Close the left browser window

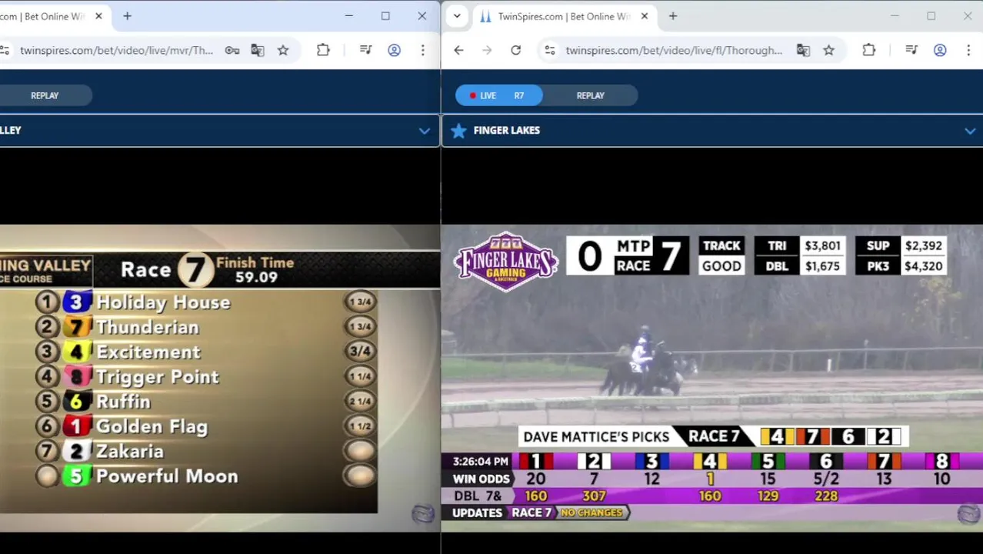422,16
